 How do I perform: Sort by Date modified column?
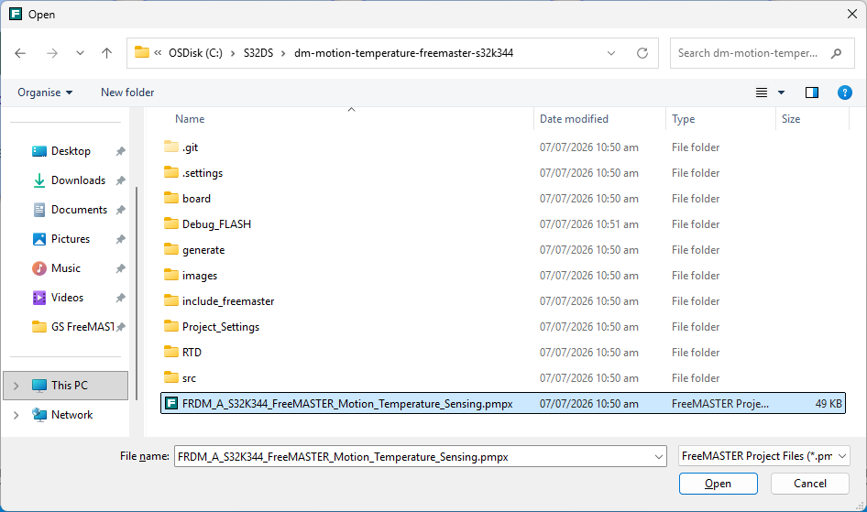click(574, 119)
